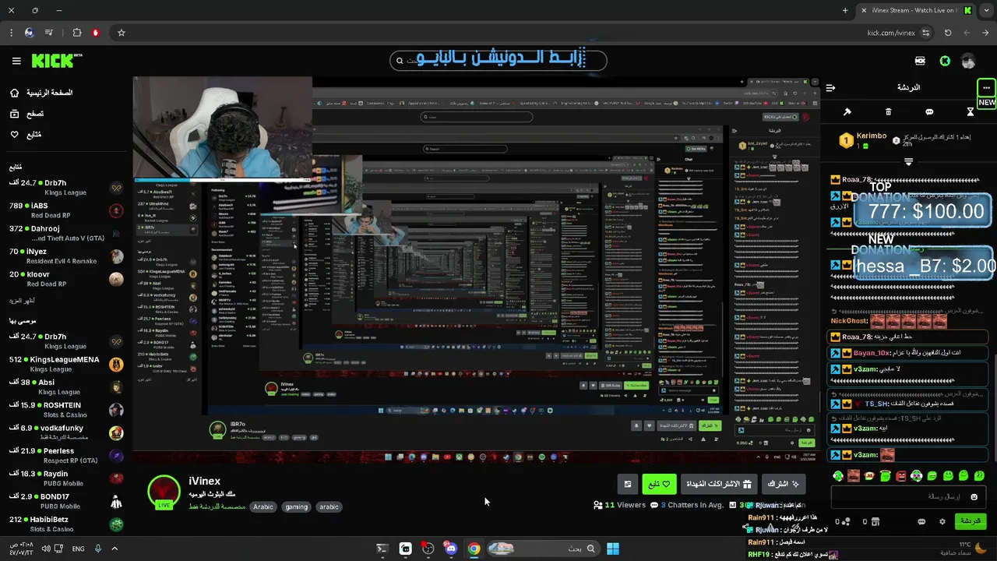Click the 11 Viewers count

(620, 505)
